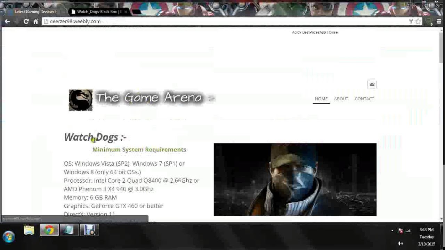Click the 'The Game Arena' site title
The image size is (445, 250).
155,98
